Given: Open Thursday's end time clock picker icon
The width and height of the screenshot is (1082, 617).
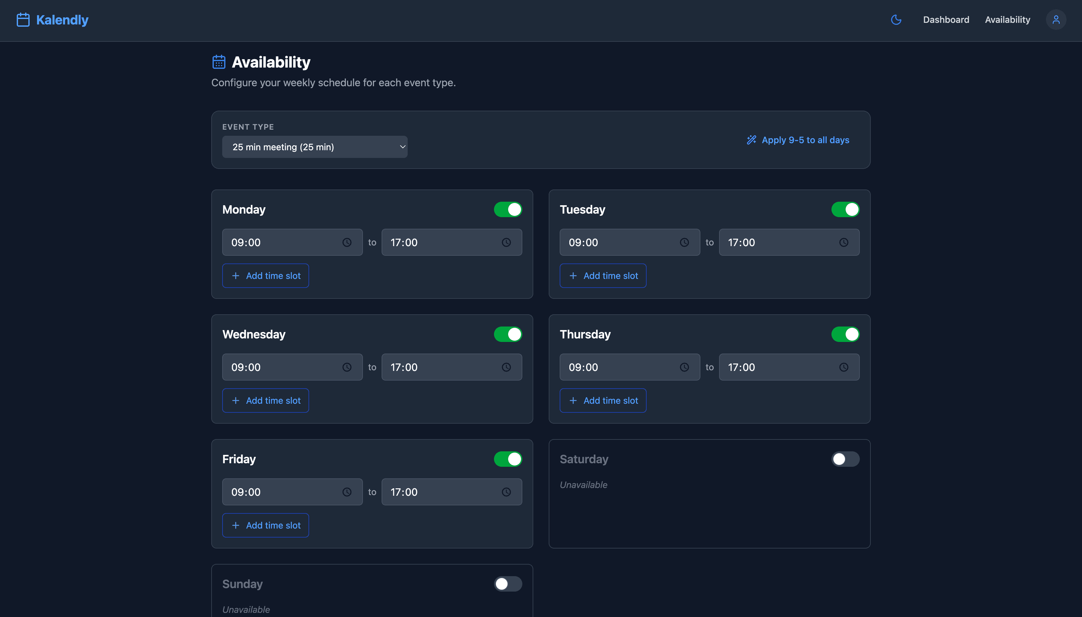Looking at the screenshot, I should click(x=843, y=367).
